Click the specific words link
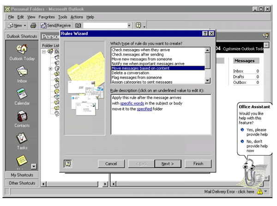Image resolution: width=277 pixels, height=206 pixels. [x=132, y=103]
